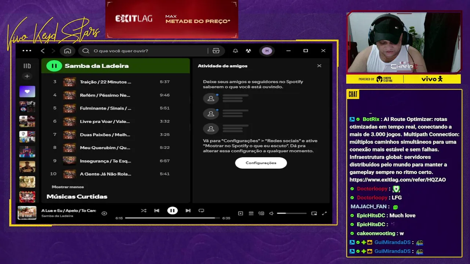Select BotRix username in chat

[x=371, y=119]
